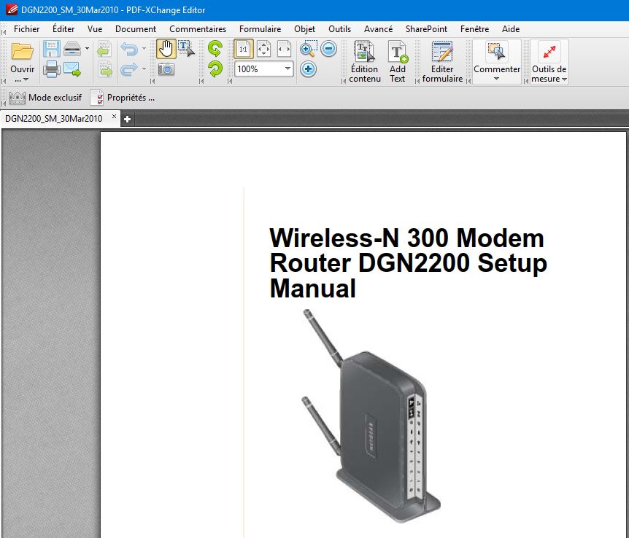Screen dimensions: 629x538
Task: Open the undo history dropdown arrow
Action: [x=144, y=49]
